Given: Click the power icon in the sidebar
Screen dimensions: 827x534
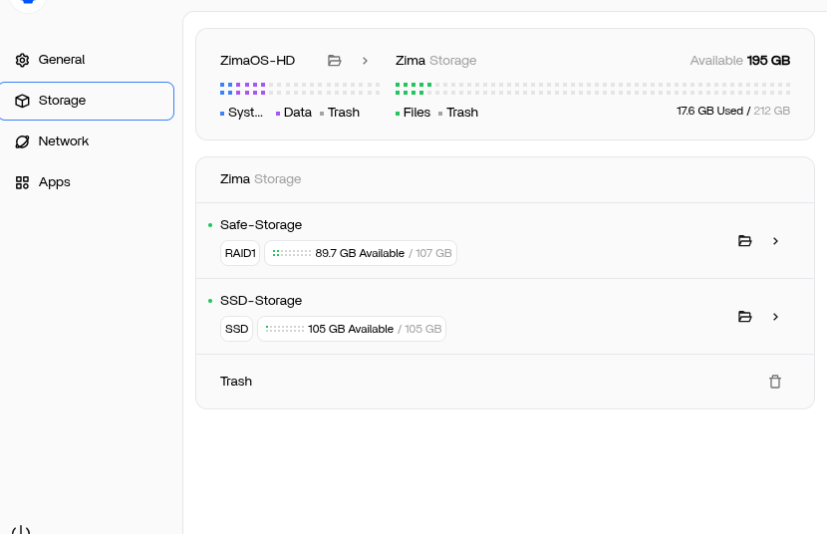Looking at the screenshot, I should (x=21, y=529).
